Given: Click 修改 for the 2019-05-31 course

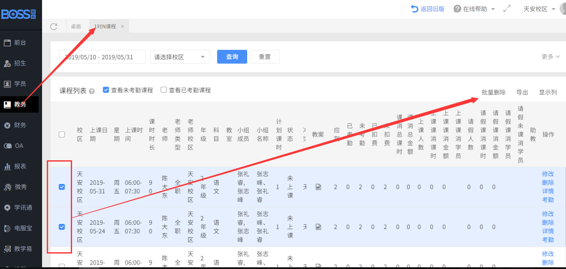Looking at the screenshot, I should [x=548, y=174].
